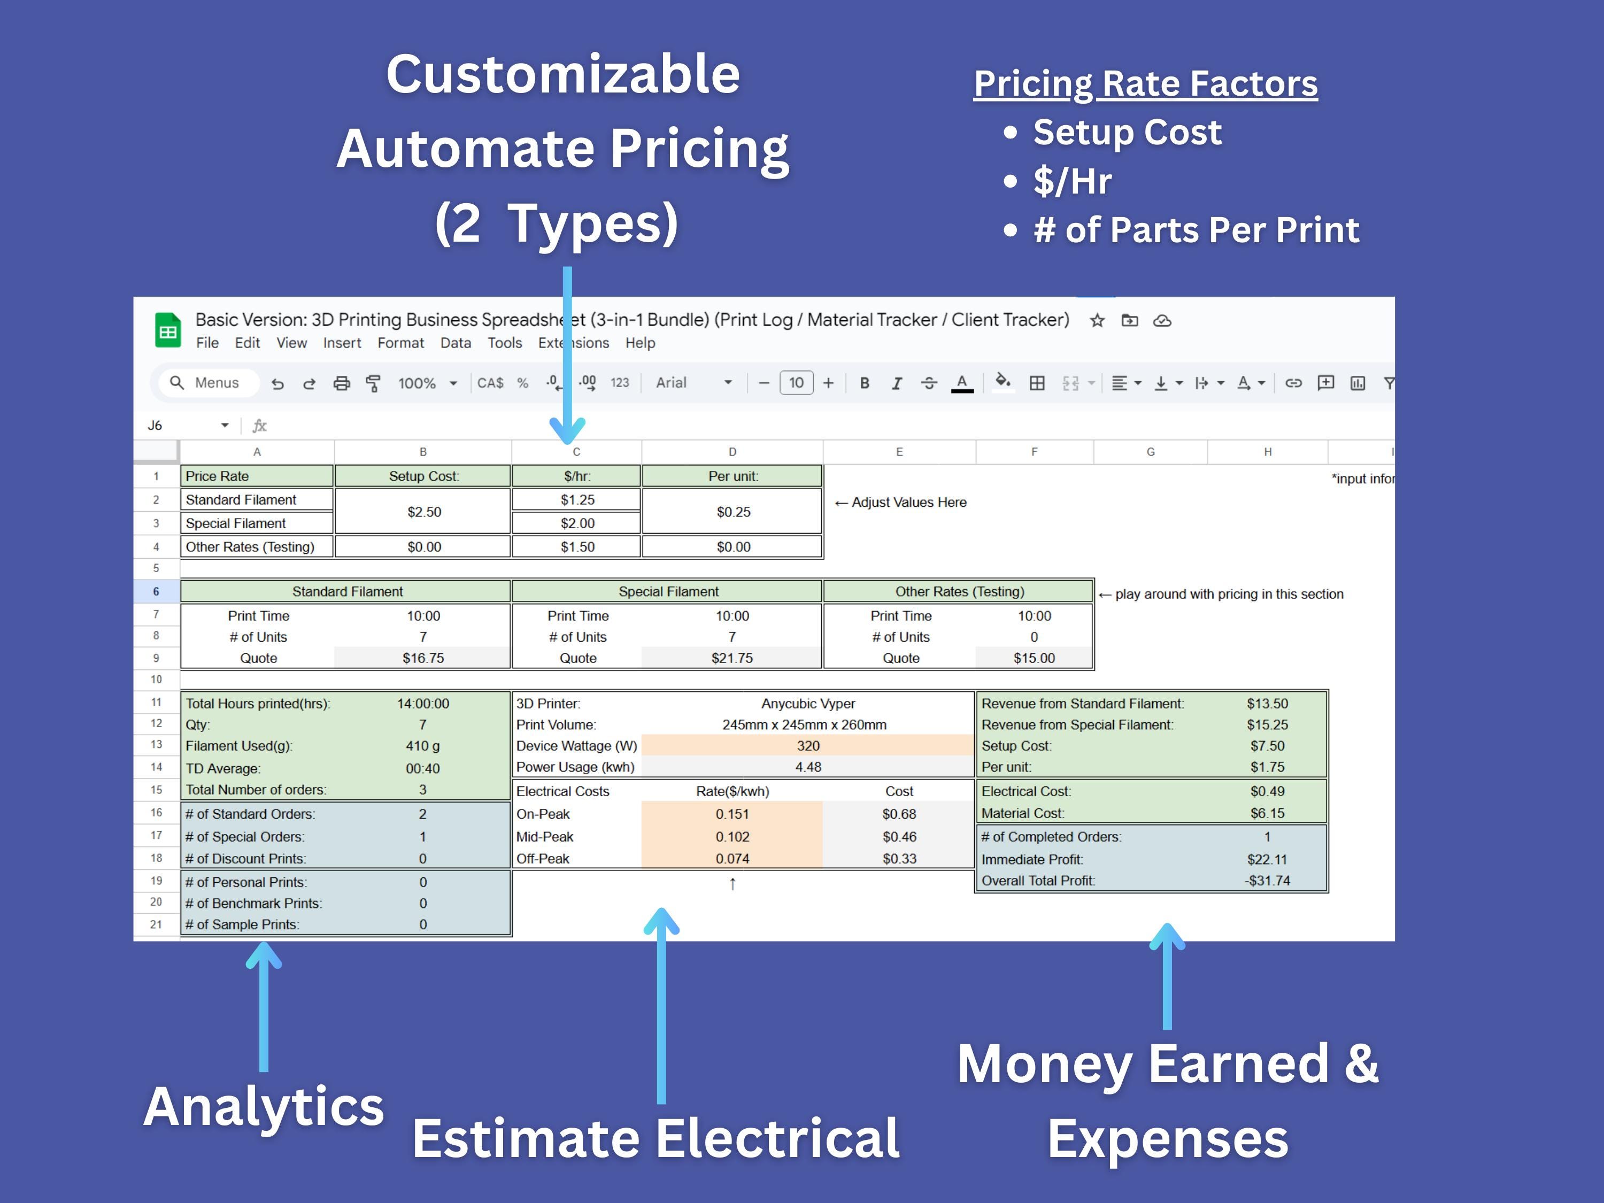1604x1203 pixels.
Task: Open the zoom level dropdown showing 100%
Action: click(426, 383)
